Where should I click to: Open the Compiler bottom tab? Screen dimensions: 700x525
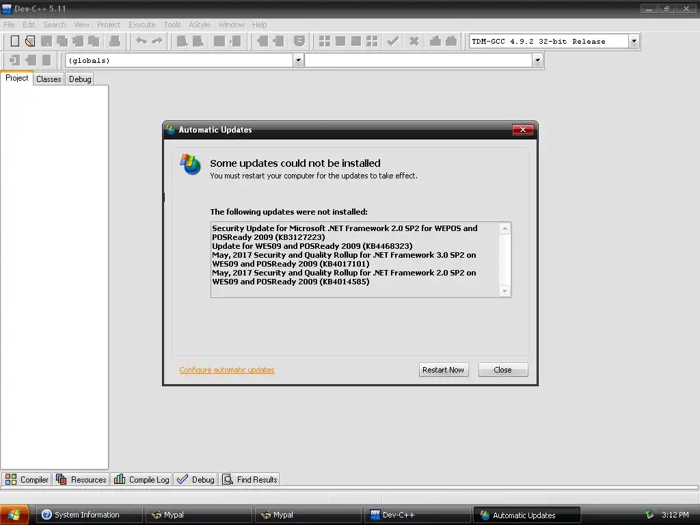coord(27,479)
